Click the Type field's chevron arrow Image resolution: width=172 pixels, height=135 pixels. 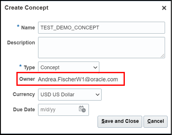coord(95,67)
